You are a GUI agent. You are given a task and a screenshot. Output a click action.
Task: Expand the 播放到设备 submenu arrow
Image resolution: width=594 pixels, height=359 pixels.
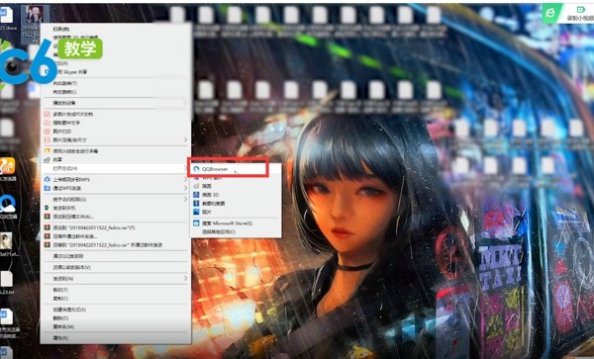click(x=185, y=103)
